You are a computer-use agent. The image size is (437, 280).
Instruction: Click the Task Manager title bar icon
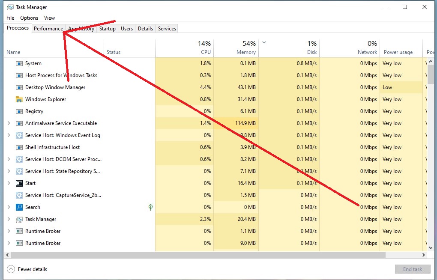[x=10, y=7]
